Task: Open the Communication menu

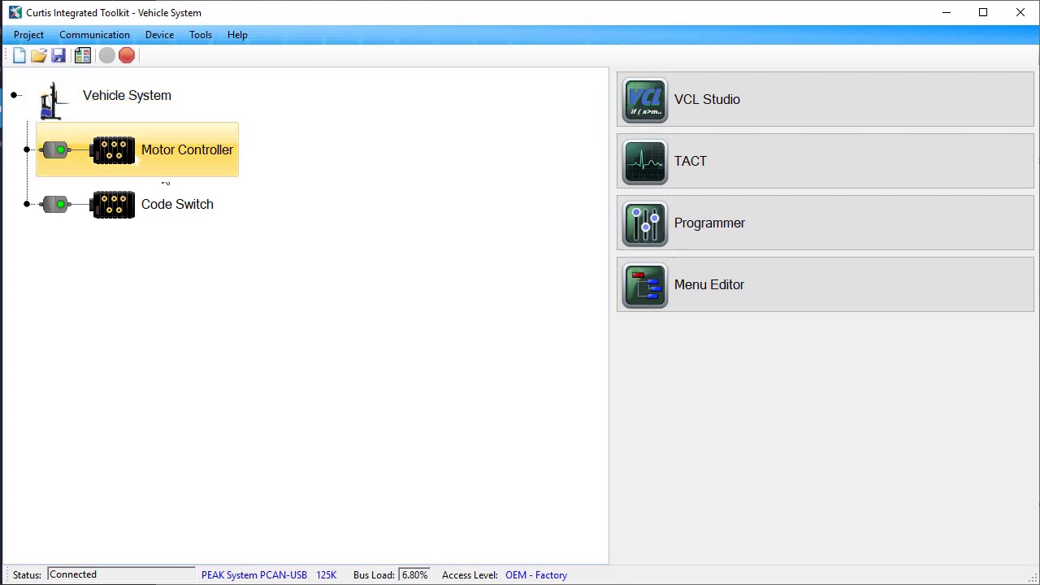Action: [94, 35]
